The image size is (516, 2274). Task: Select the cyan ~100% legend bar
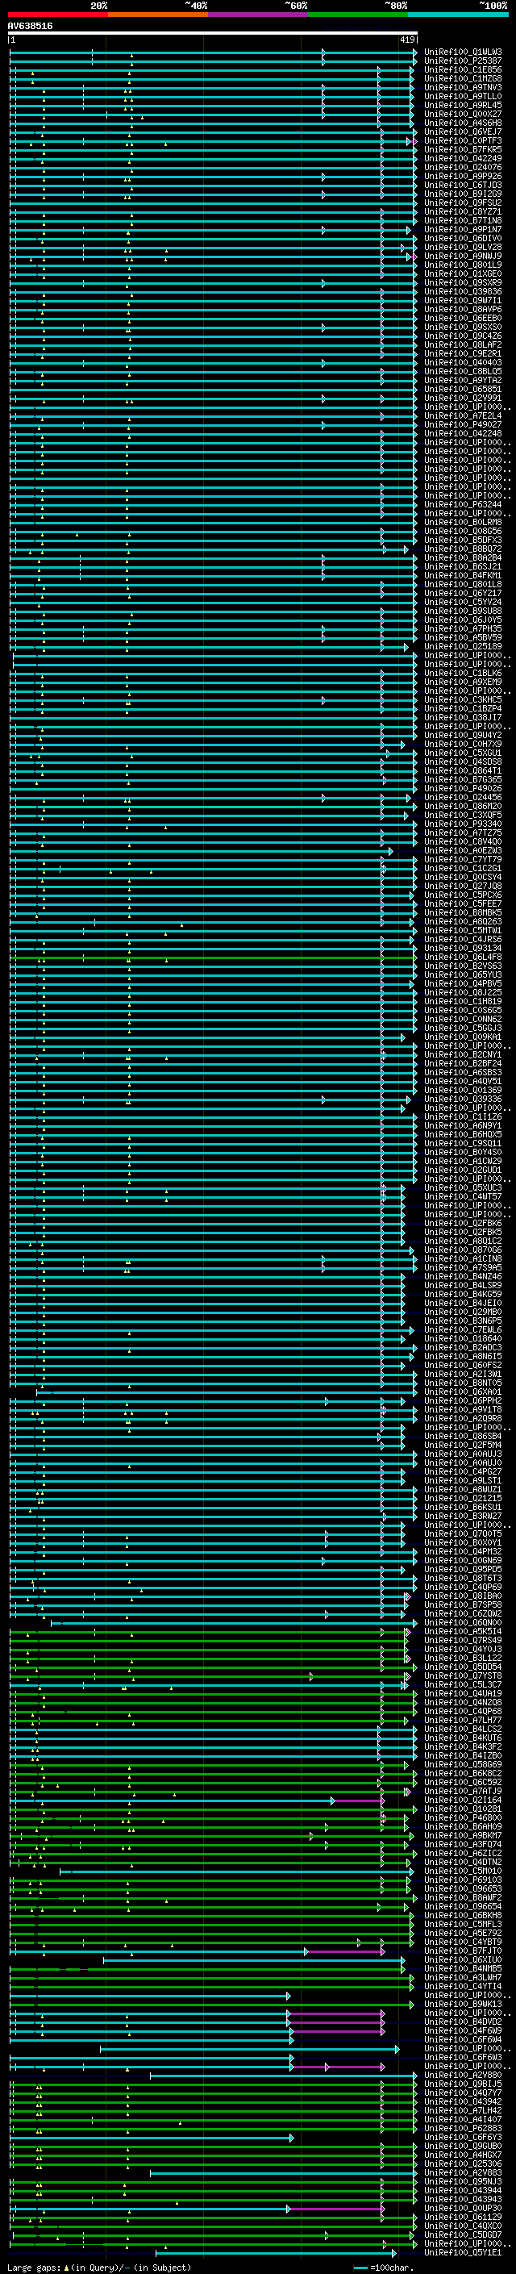(458, 15)
